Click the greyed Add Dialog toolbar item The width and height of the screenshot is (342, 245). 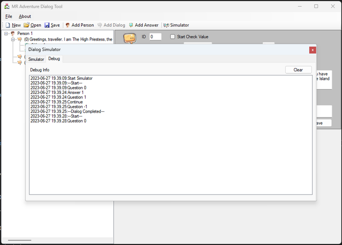click(111, 25)
